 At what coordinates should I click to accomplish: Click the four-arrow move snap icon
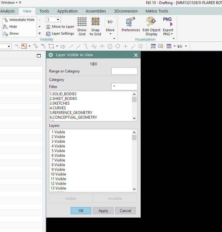point(63,47)
